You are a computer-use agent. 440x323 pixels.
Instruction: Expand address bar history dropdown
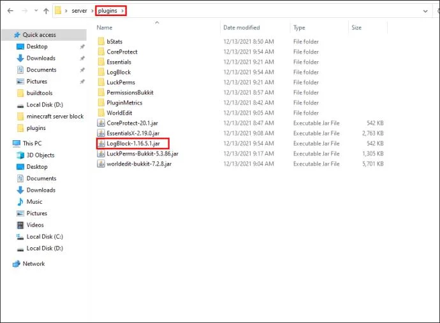425,11
